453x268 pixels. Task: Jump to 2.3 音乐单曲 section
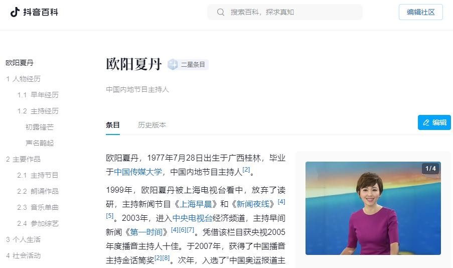pyautogui.click(x=38, y=207)
